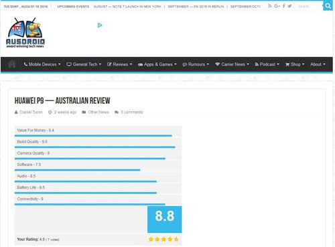Focus the Search input field
Image resolution: width=335 pixels, height=247 pixels.
309,6
